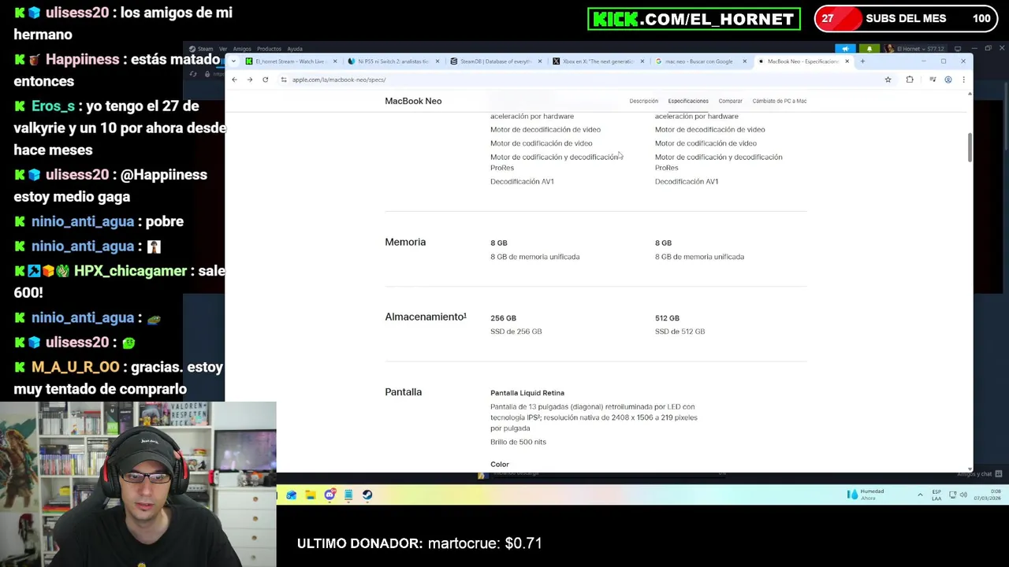Switch to El_hornet Stream Kick tab
Screen dimensions: 1009x567
(290, 61)
